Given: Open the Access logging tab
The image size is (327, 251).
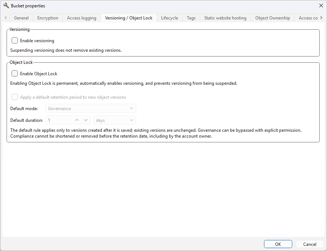Looking at the screenshot, I should coord(82,18).
